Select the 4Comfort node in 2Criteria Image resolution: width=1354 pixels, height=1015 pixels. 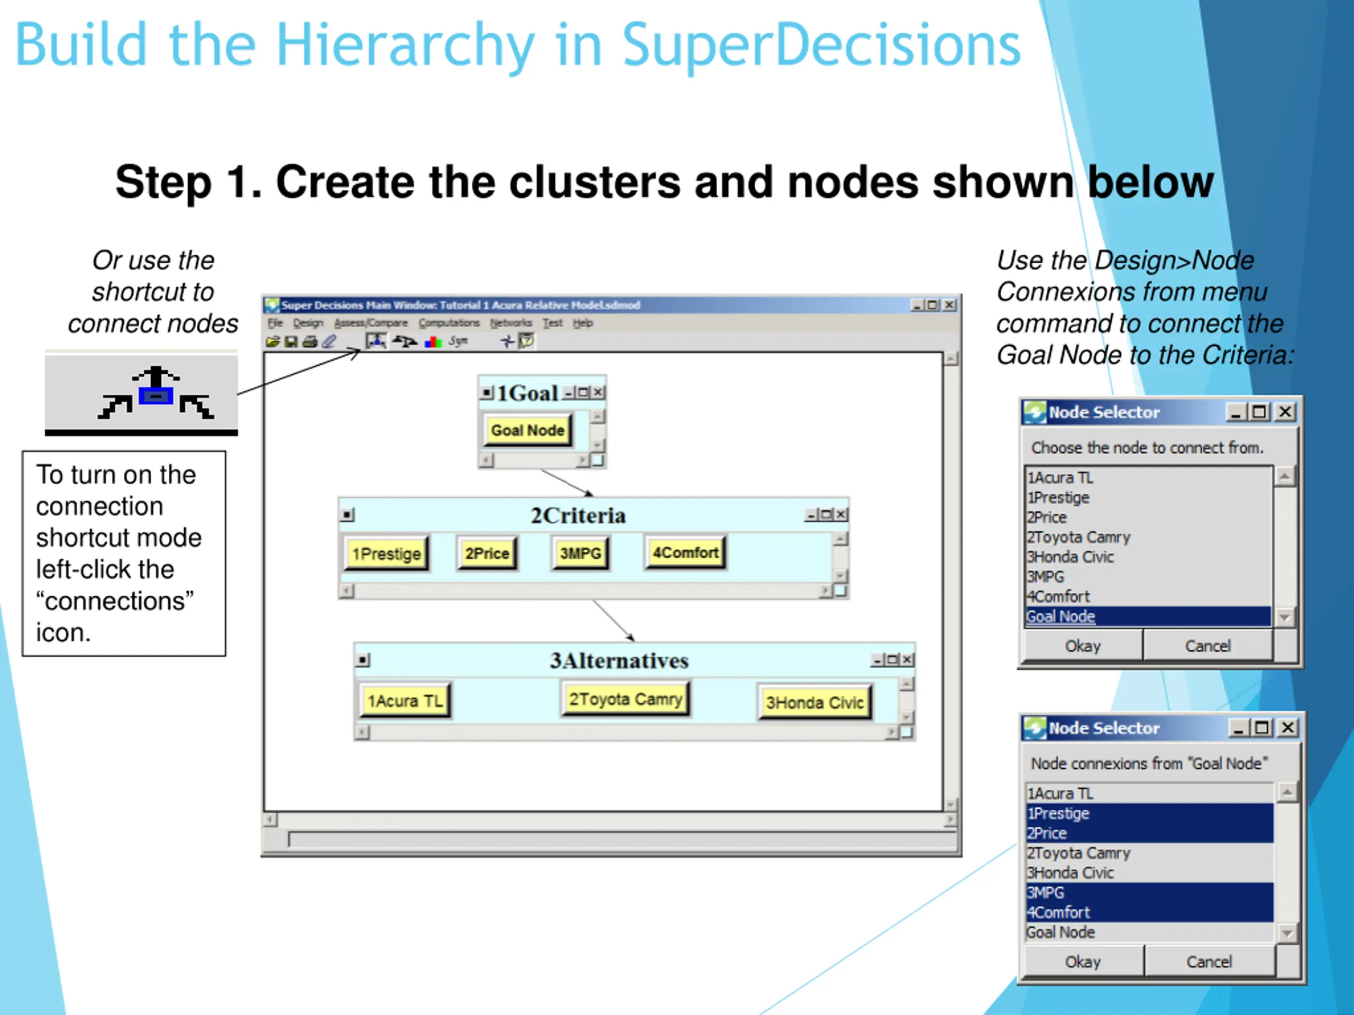(685, 552)
